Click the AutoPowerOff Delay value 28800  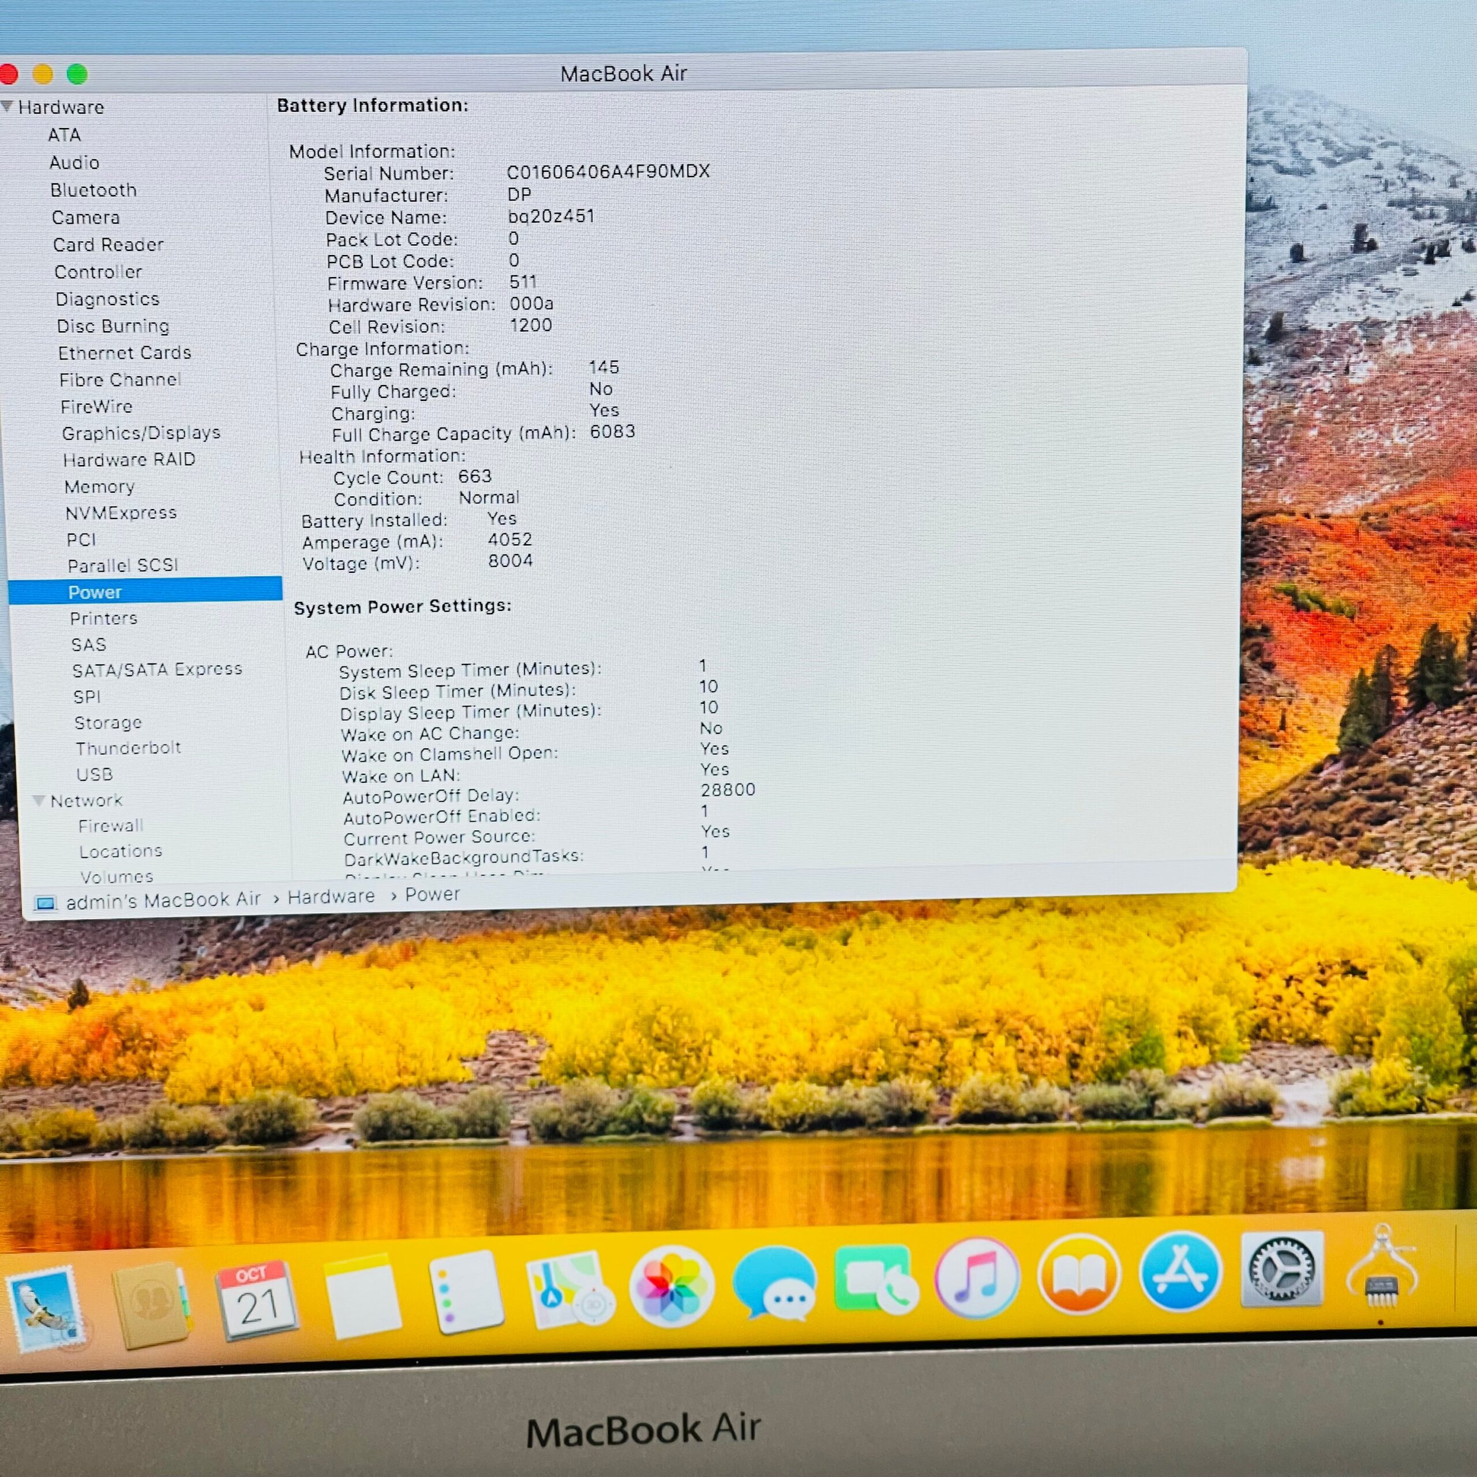(x=728, y=790)
